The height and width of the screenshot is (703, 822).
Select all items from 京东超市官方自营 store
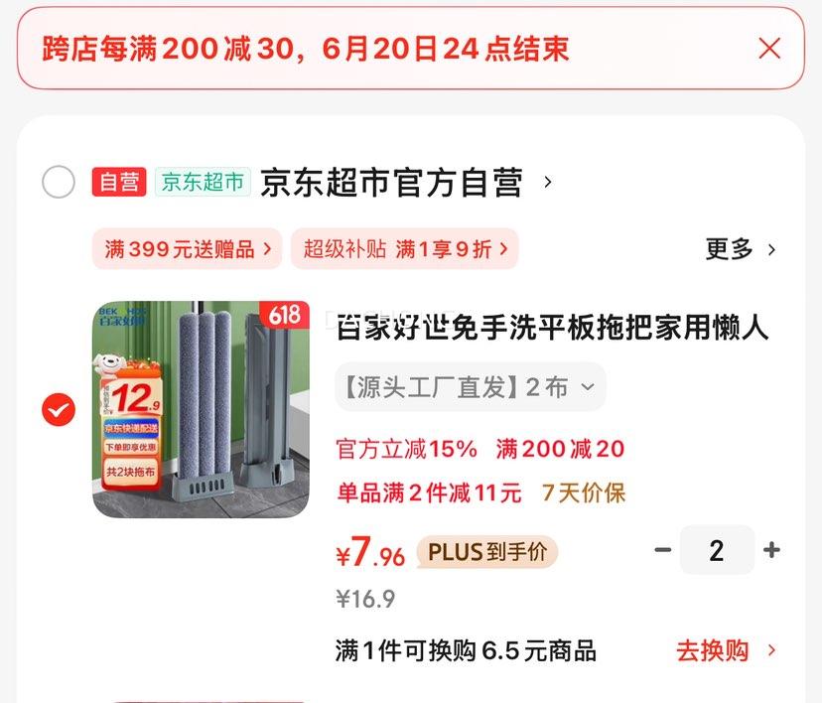59,182
